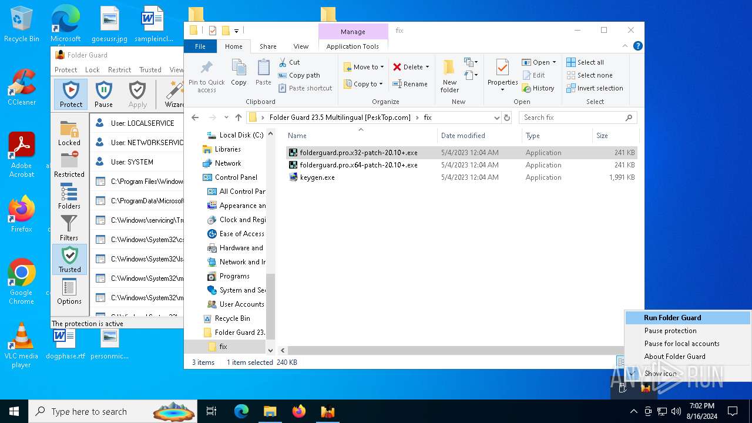Click the New folder ribbon icon
The image size is (752, 423).
pyautogui.click(x=449, y=76)
